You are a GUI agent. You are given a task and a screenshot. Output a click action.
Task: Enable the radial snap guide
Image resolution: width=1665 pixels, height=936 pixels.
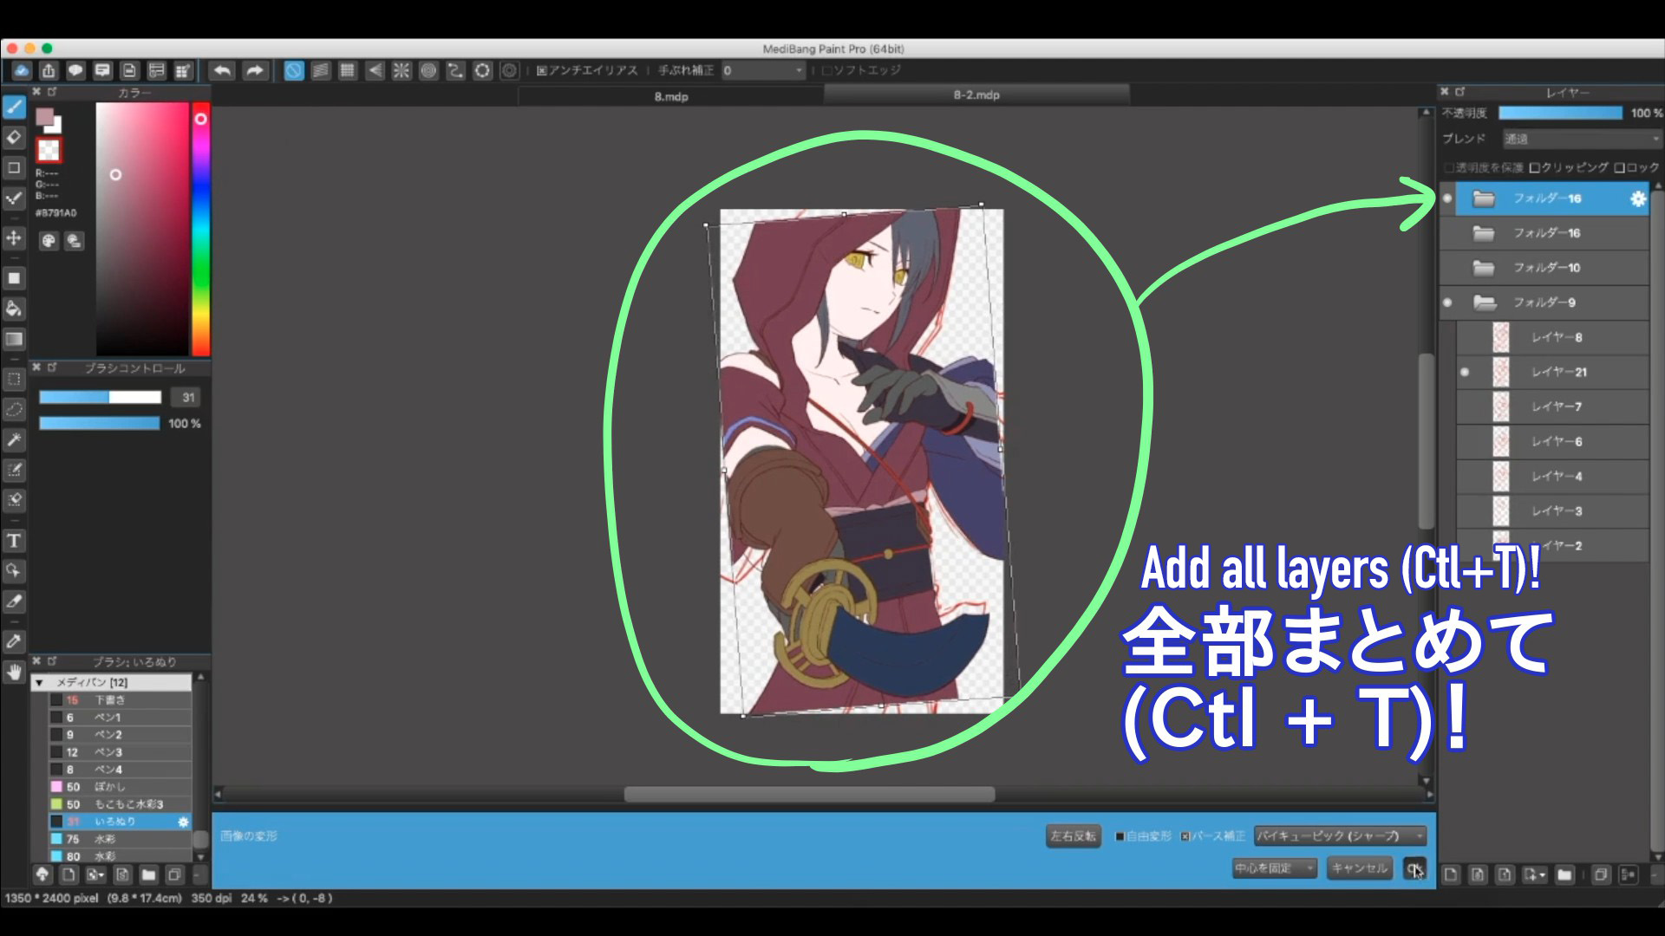[402, 71]
